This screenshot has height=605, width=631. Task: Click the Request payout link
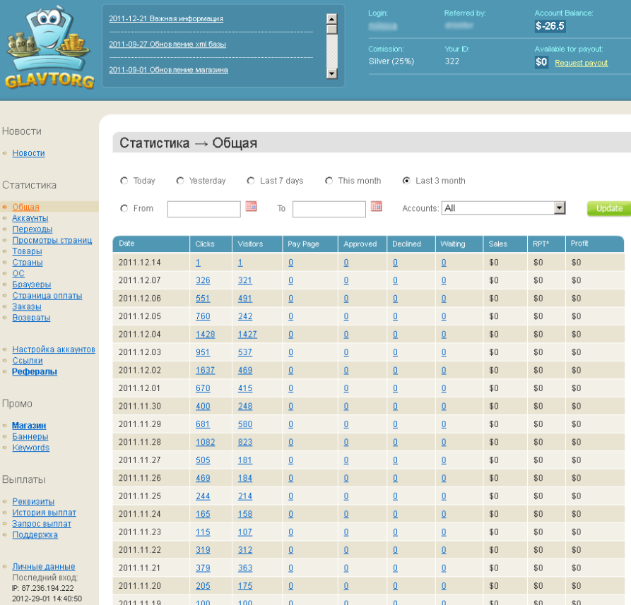[581, 63]
